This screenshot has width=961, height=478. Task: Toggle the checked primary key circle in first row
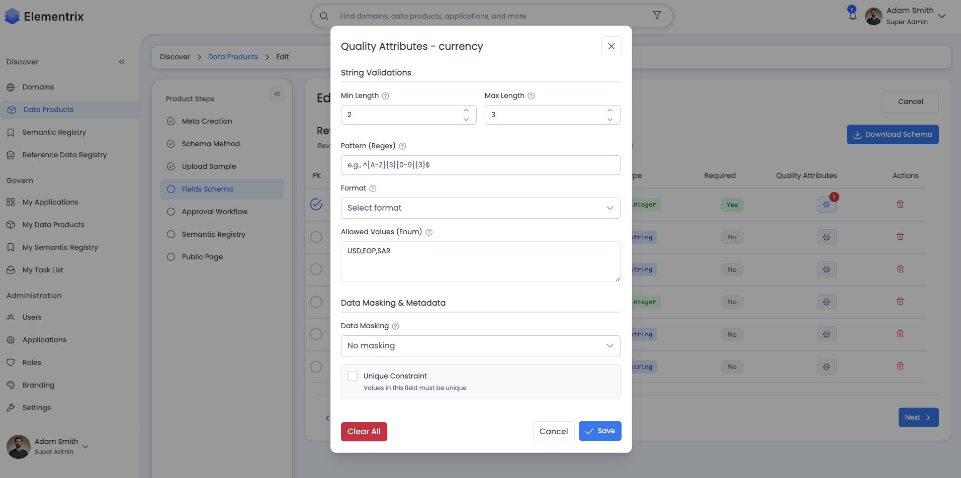[316, 204]
